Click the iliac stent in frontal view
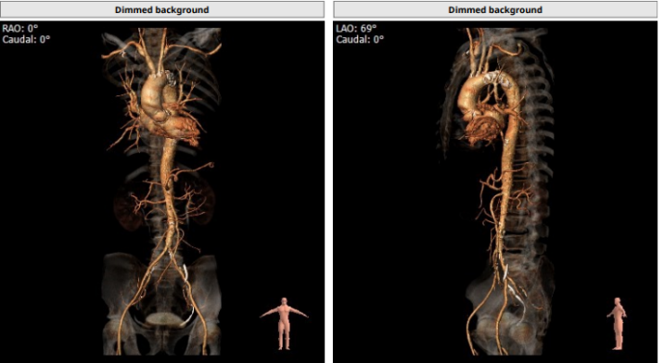Screen dimensions: 663x363 [185, 272]
